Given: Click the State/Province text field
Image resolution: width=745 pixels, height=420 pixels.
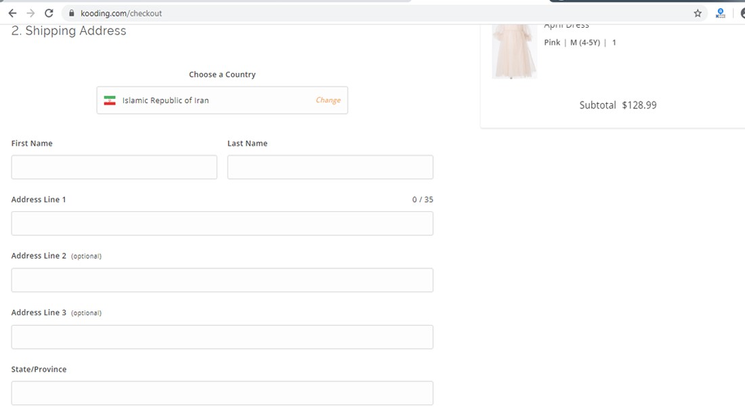Looking at the screenshot, I should point(222,394).
